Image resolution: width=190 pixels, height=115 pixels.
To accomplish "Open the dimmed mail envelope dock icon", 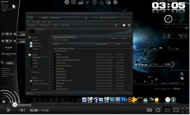I will [x=62, y=100].
